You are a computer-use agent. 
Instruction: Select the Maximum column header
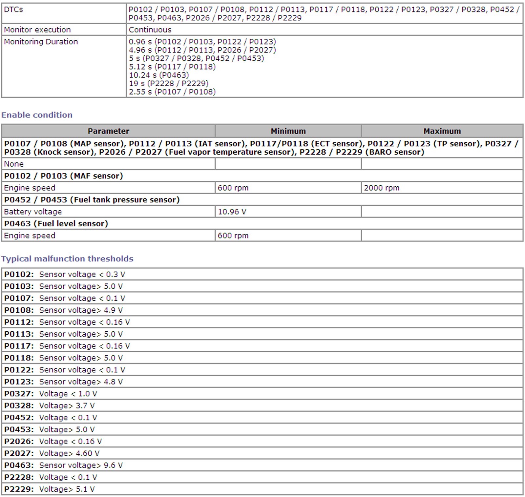(x=442, y=131)
